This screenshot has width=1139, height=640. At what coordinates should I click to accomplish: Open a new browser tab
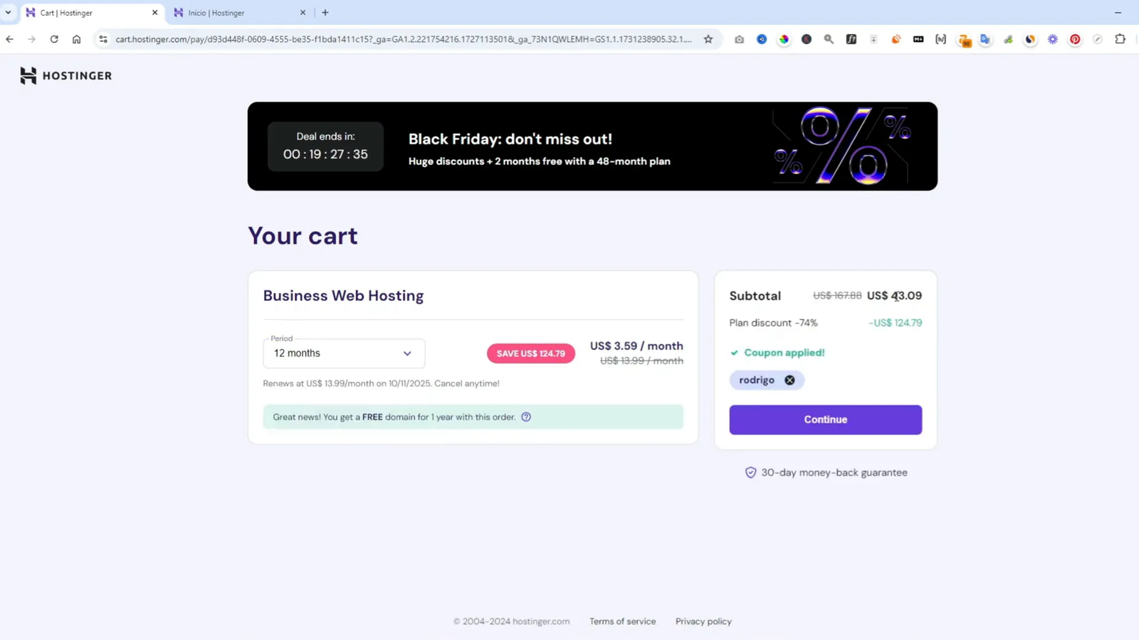click(325, 12)
